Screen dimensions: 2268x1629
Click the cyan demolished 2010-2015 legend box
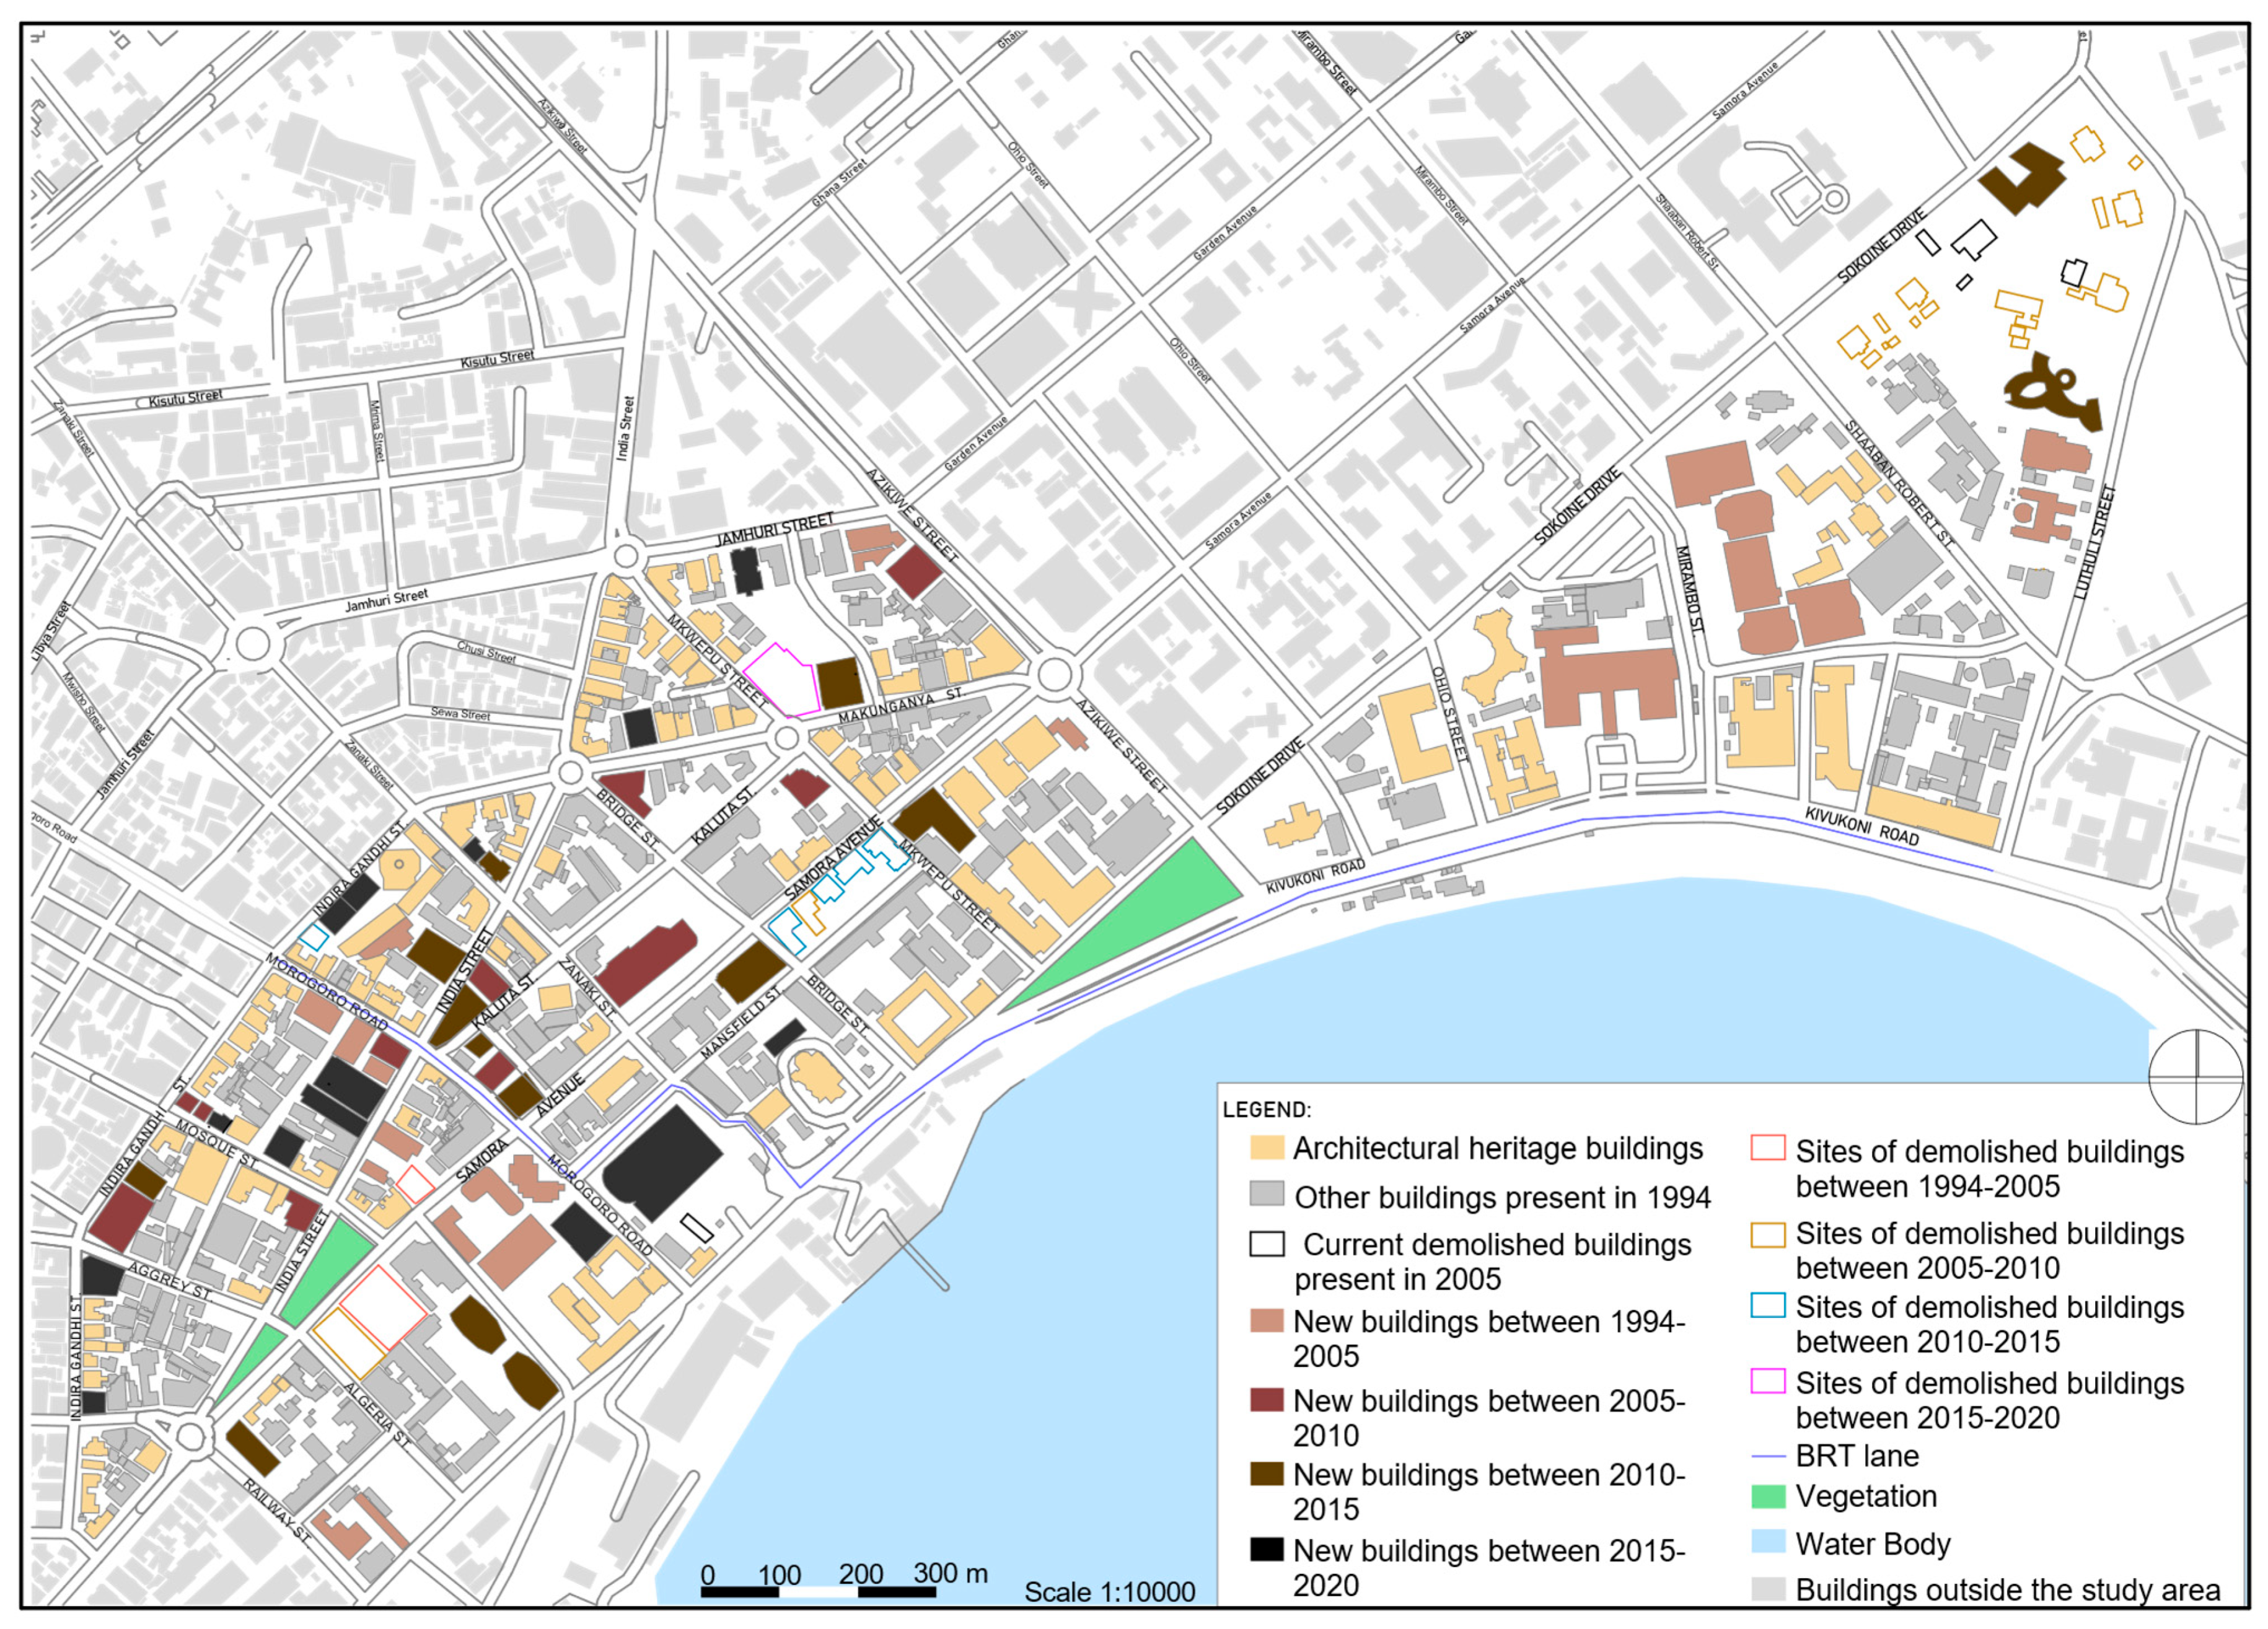coord(1768,1305)
